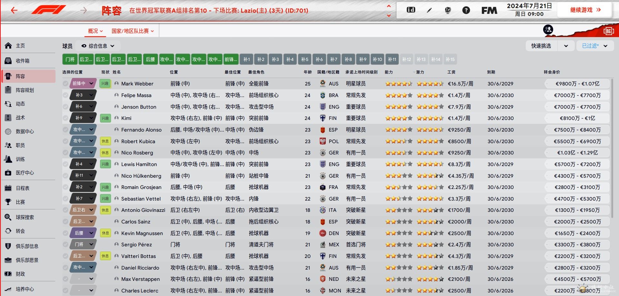
Task: Open 俱乐部愿景 club vision
Action: (28, 260)
